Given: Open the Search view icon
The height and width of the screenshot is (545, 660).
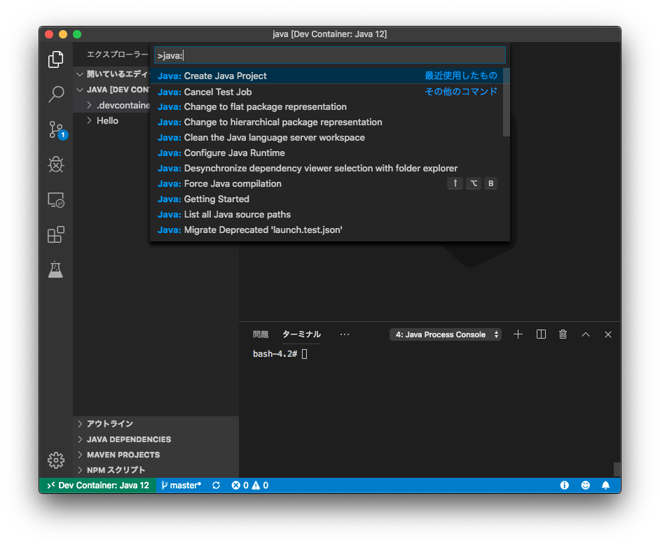Looking at the screenshot, I should pyautogui.click(x=55, y=94).
